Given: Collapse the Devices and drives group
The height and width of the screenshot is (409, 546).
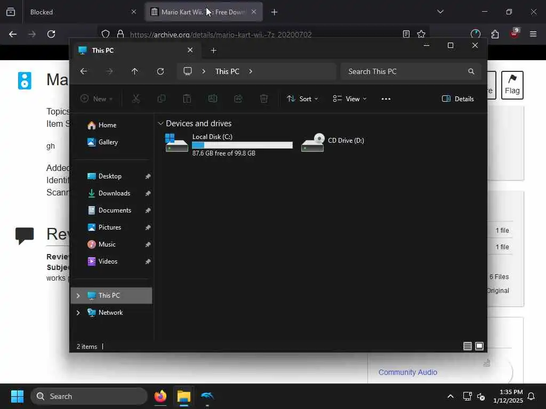Looking at the screenshot, I should [x=160, y=124].
